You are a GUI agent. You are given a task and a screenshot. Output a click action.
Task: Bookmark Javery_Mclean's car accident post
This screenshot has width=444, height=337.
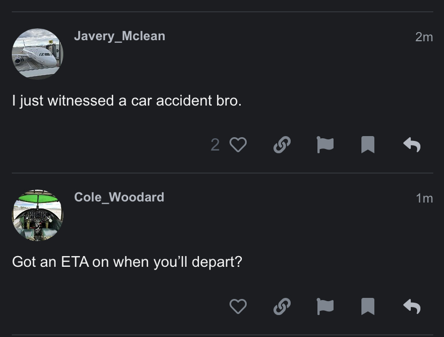367,145
